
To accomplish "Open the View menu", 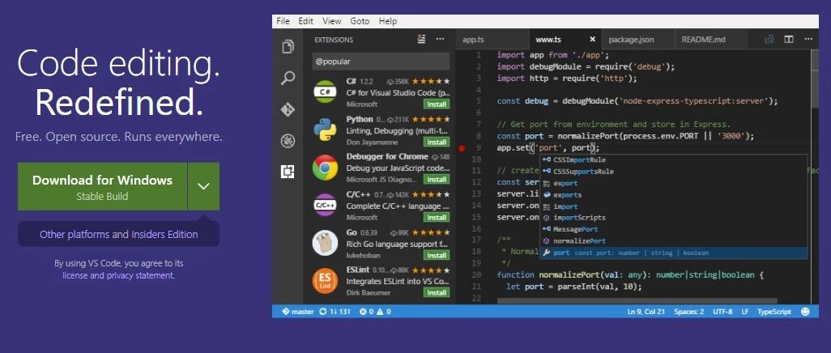I will (x=332, y=21).
